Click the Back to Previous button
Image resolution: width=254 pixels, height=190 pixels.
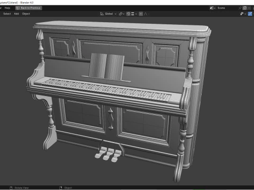tap(29, 8)
